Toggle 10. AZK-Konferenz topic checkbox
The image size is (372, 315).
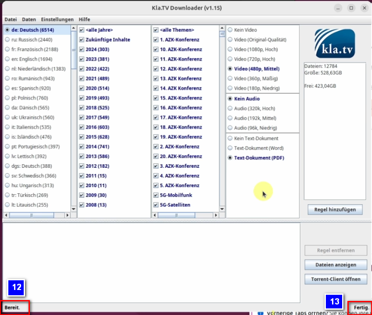[x=156, y=49]
